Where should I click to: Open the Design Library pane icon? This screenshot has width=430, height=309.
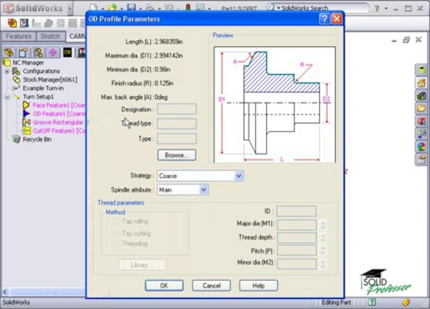[421, 96]
